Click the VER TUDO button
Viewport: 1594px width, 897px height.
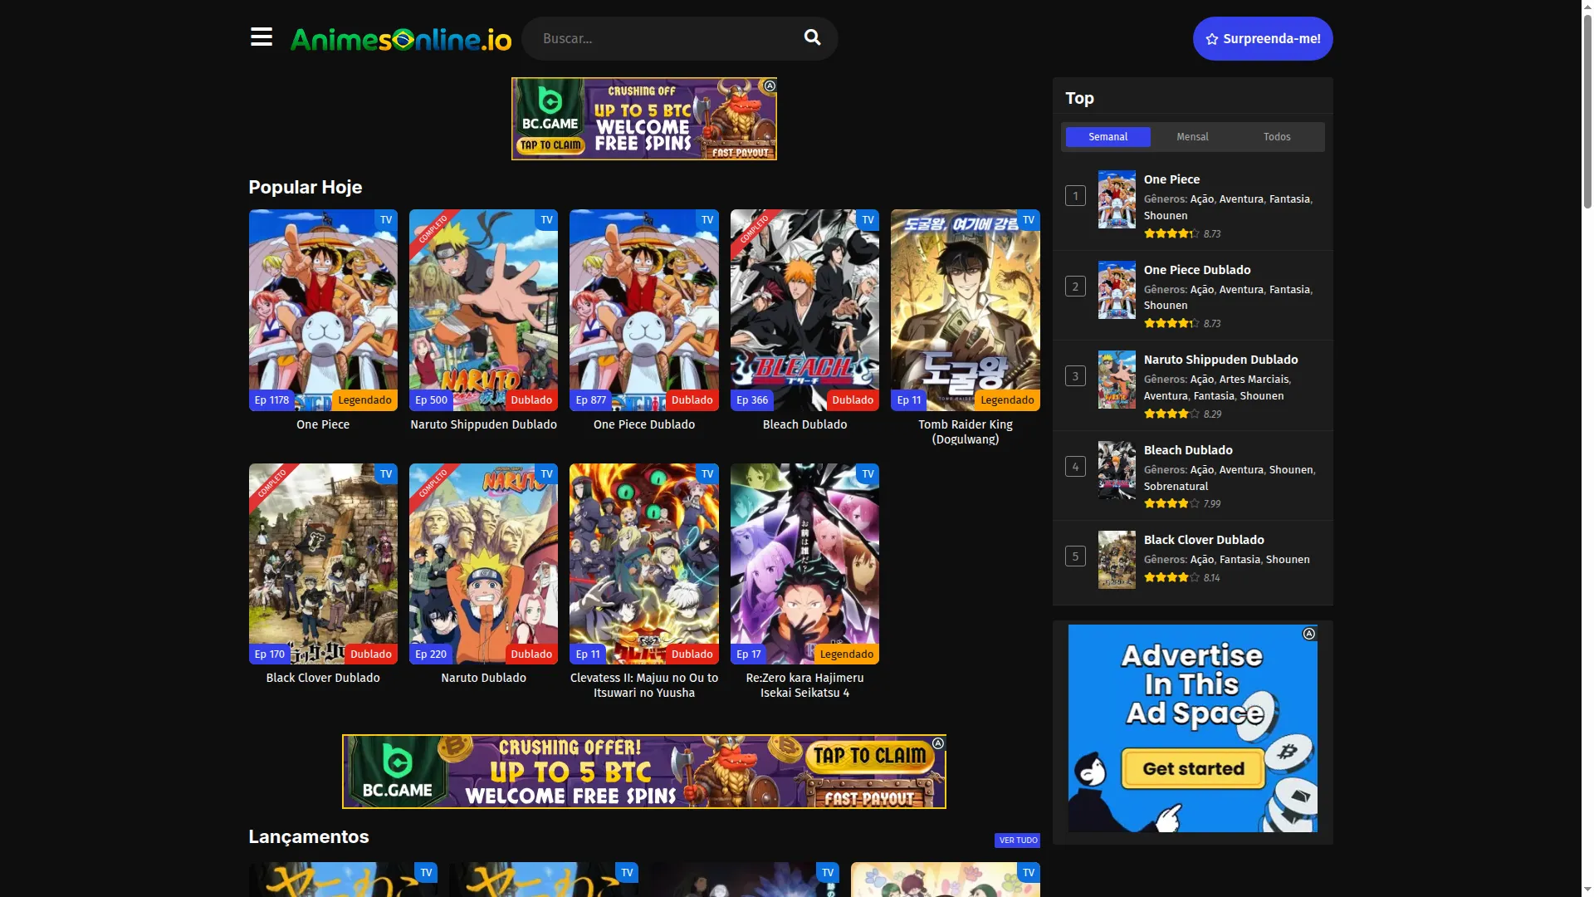click(x=1017, y=841)
